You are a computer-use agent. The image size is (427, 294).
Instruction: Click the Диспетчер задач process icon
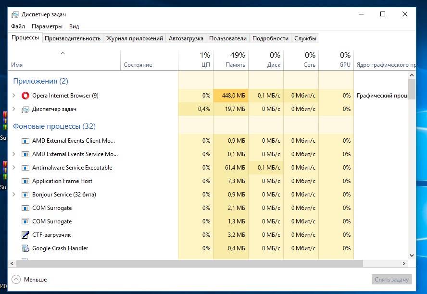[25, 109]
